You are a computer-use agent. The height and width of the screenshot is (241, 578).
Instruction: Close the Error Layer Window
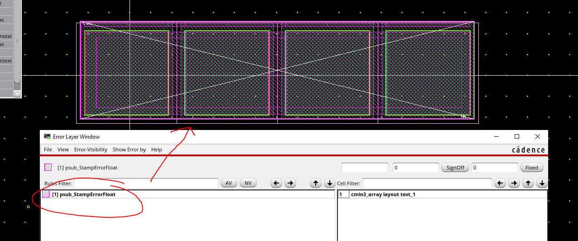pos(538,136)
